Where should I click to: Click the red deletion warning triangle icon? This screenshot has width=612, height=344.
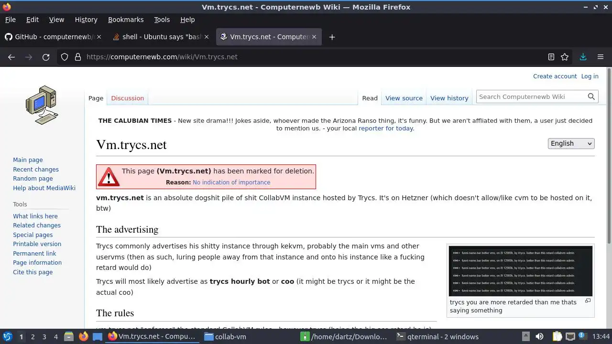pos(109,177)
